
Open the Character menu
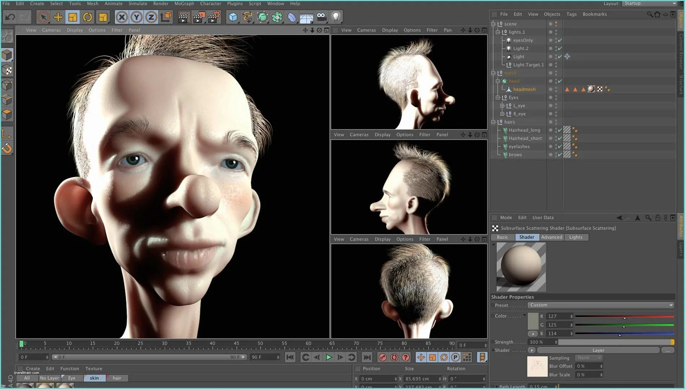(x=211, y=4)
